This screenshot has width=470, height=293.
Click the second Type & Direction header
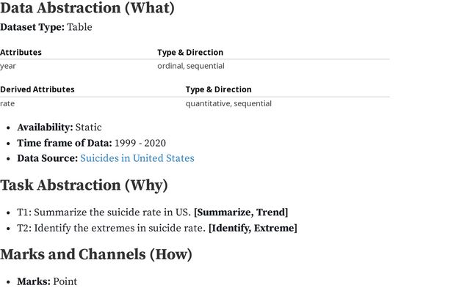pyautogui.click(x=219, y=89)
